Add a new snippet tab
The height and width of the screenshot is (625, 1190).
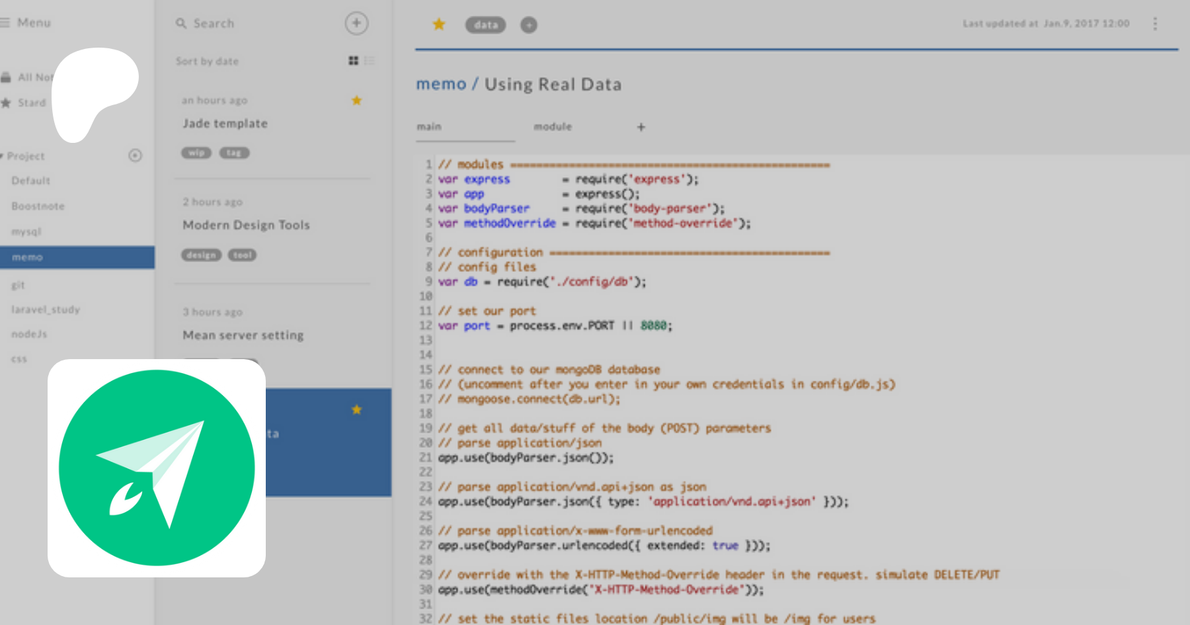coord(641,127)
